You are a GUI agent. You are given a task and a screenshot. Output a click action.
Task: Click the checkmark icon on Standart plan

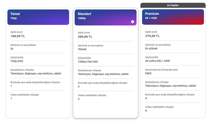coord(132,22)
